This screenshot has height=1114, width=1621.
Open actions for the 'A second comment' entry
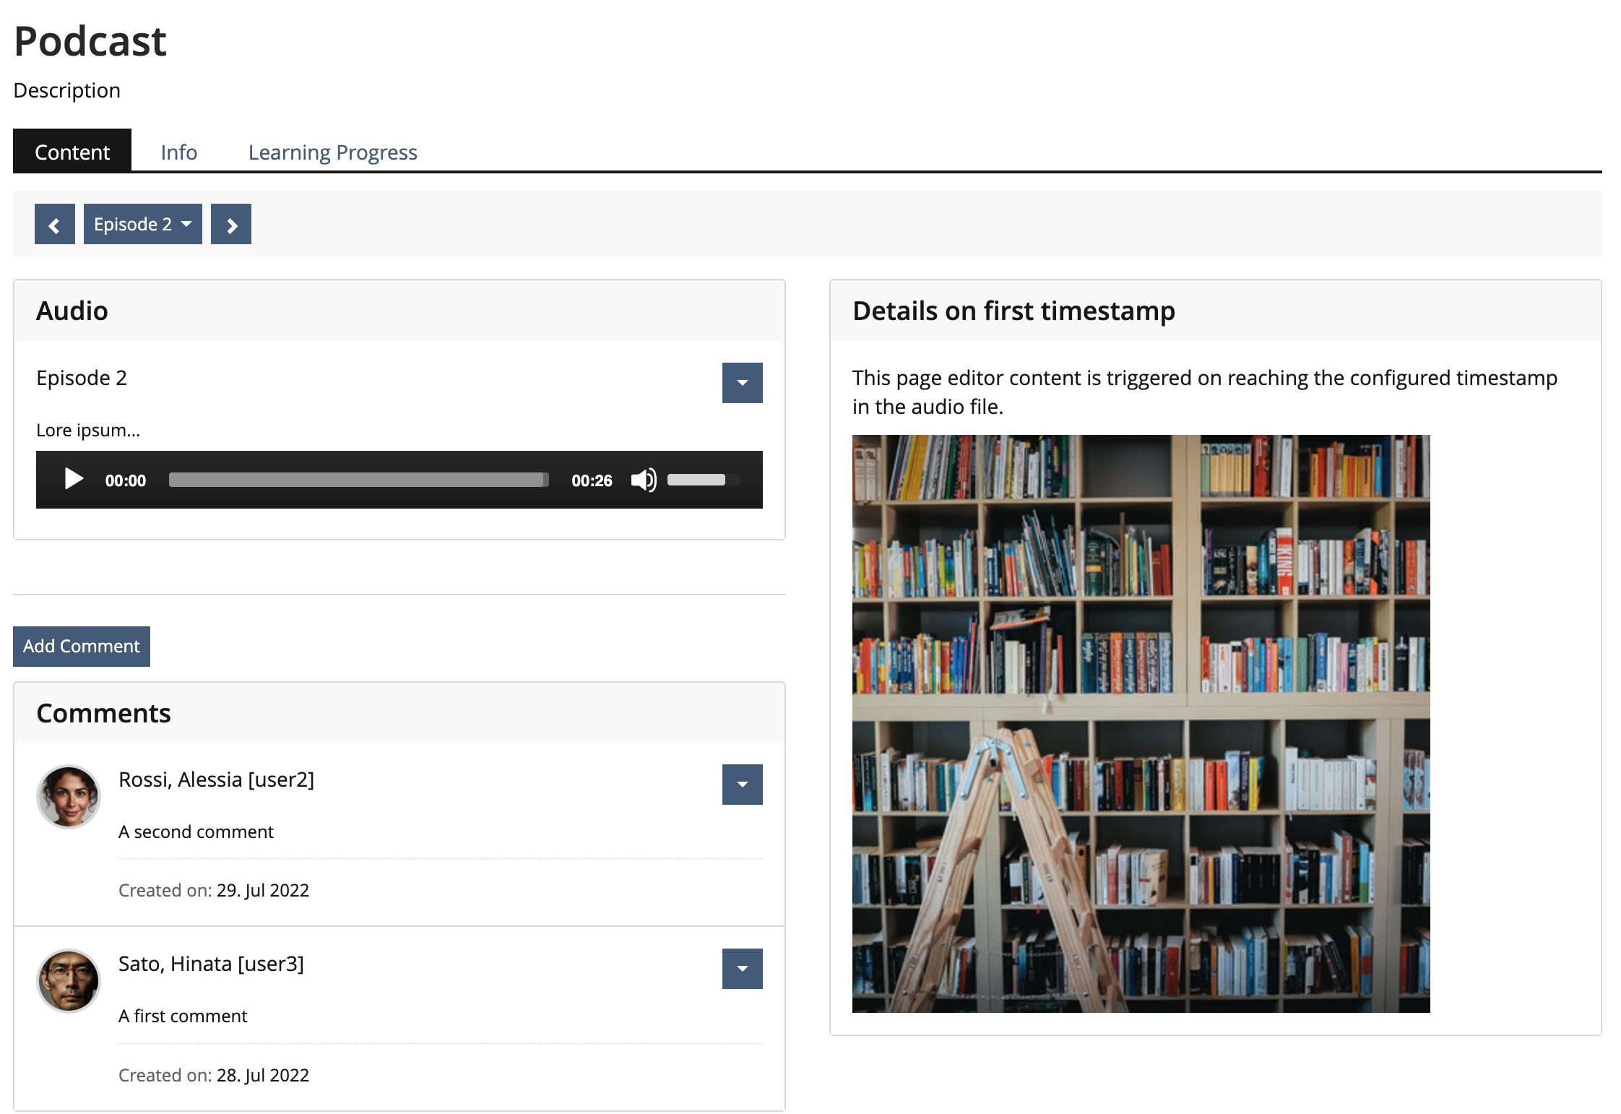pyautogui.click(x=742, y=785)
